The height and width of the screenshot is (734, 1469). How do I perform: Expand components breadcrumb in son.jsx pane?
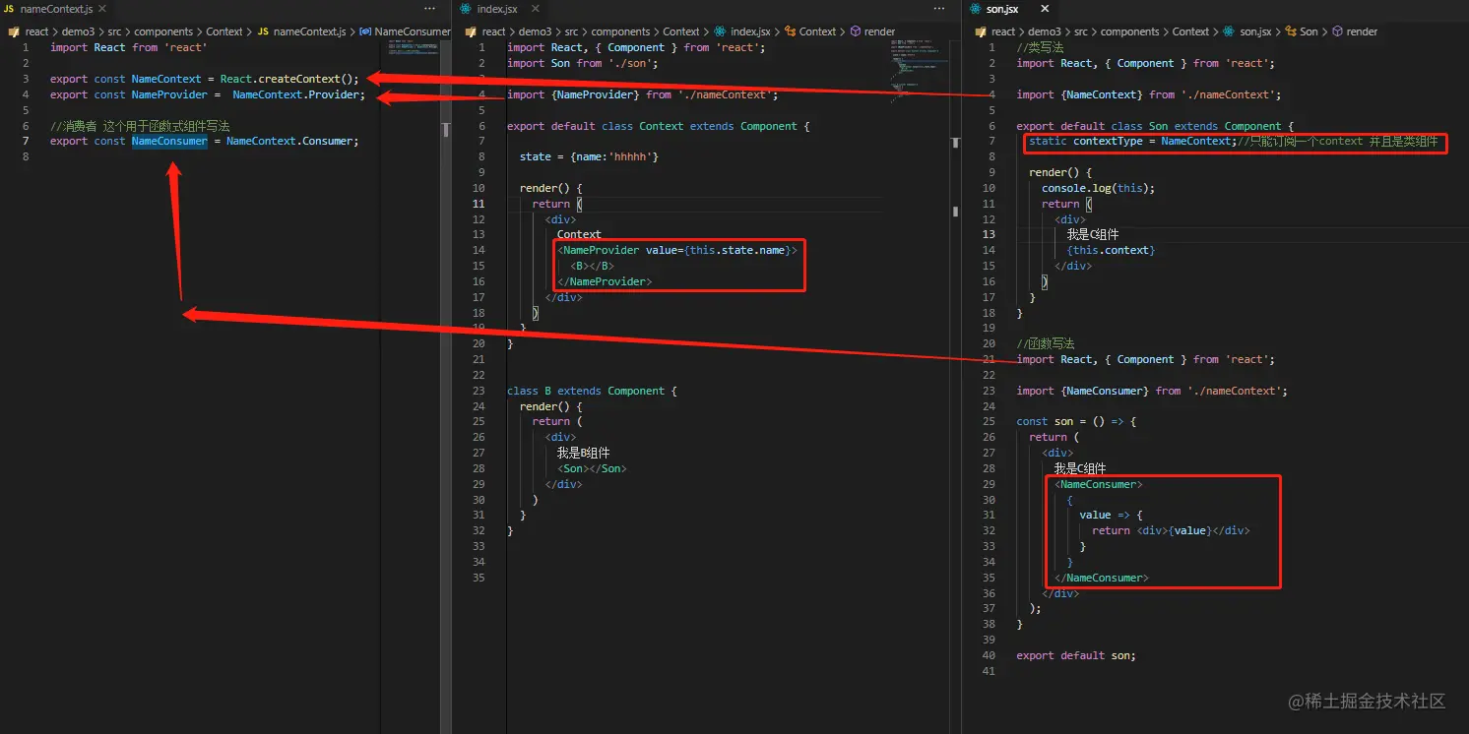1129,31
